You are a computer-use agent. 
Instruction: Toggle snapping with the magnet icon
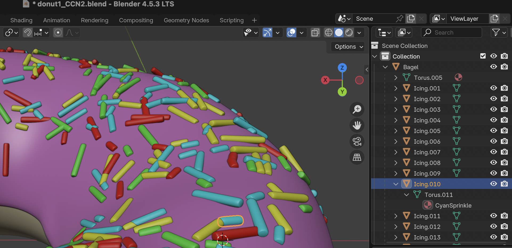(x=28, y=32)
